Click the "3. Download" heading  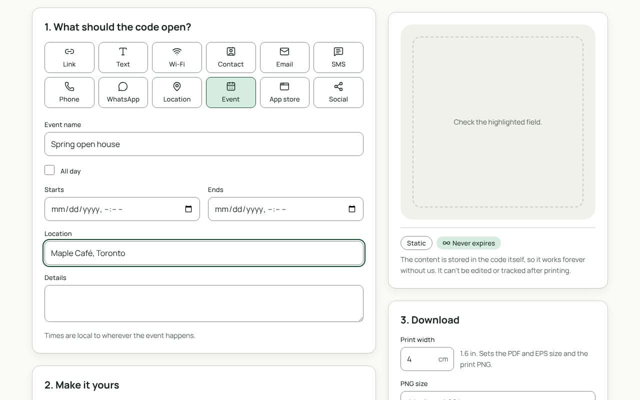tap(430, 320)
